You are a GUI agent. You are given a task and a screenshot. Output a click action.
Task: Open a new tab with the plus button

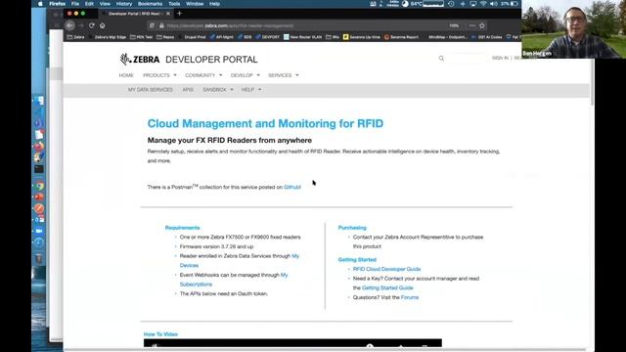click(179, 13)
